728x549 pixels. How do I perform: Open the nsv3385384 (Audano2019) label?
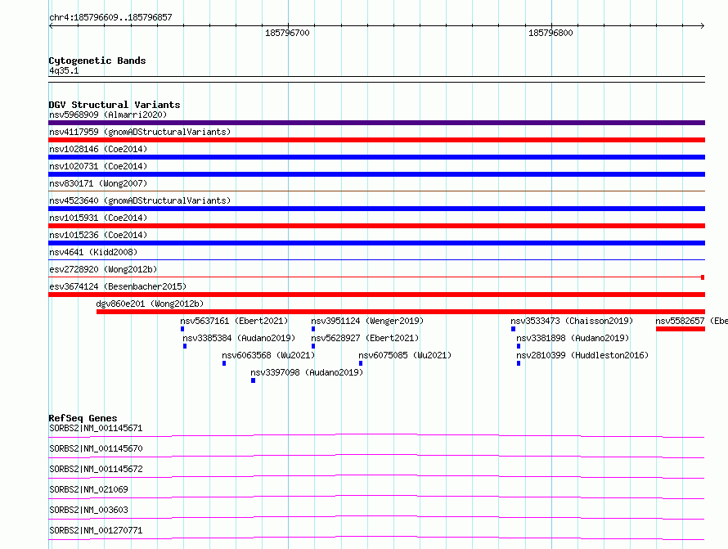[x=239, y=338]
